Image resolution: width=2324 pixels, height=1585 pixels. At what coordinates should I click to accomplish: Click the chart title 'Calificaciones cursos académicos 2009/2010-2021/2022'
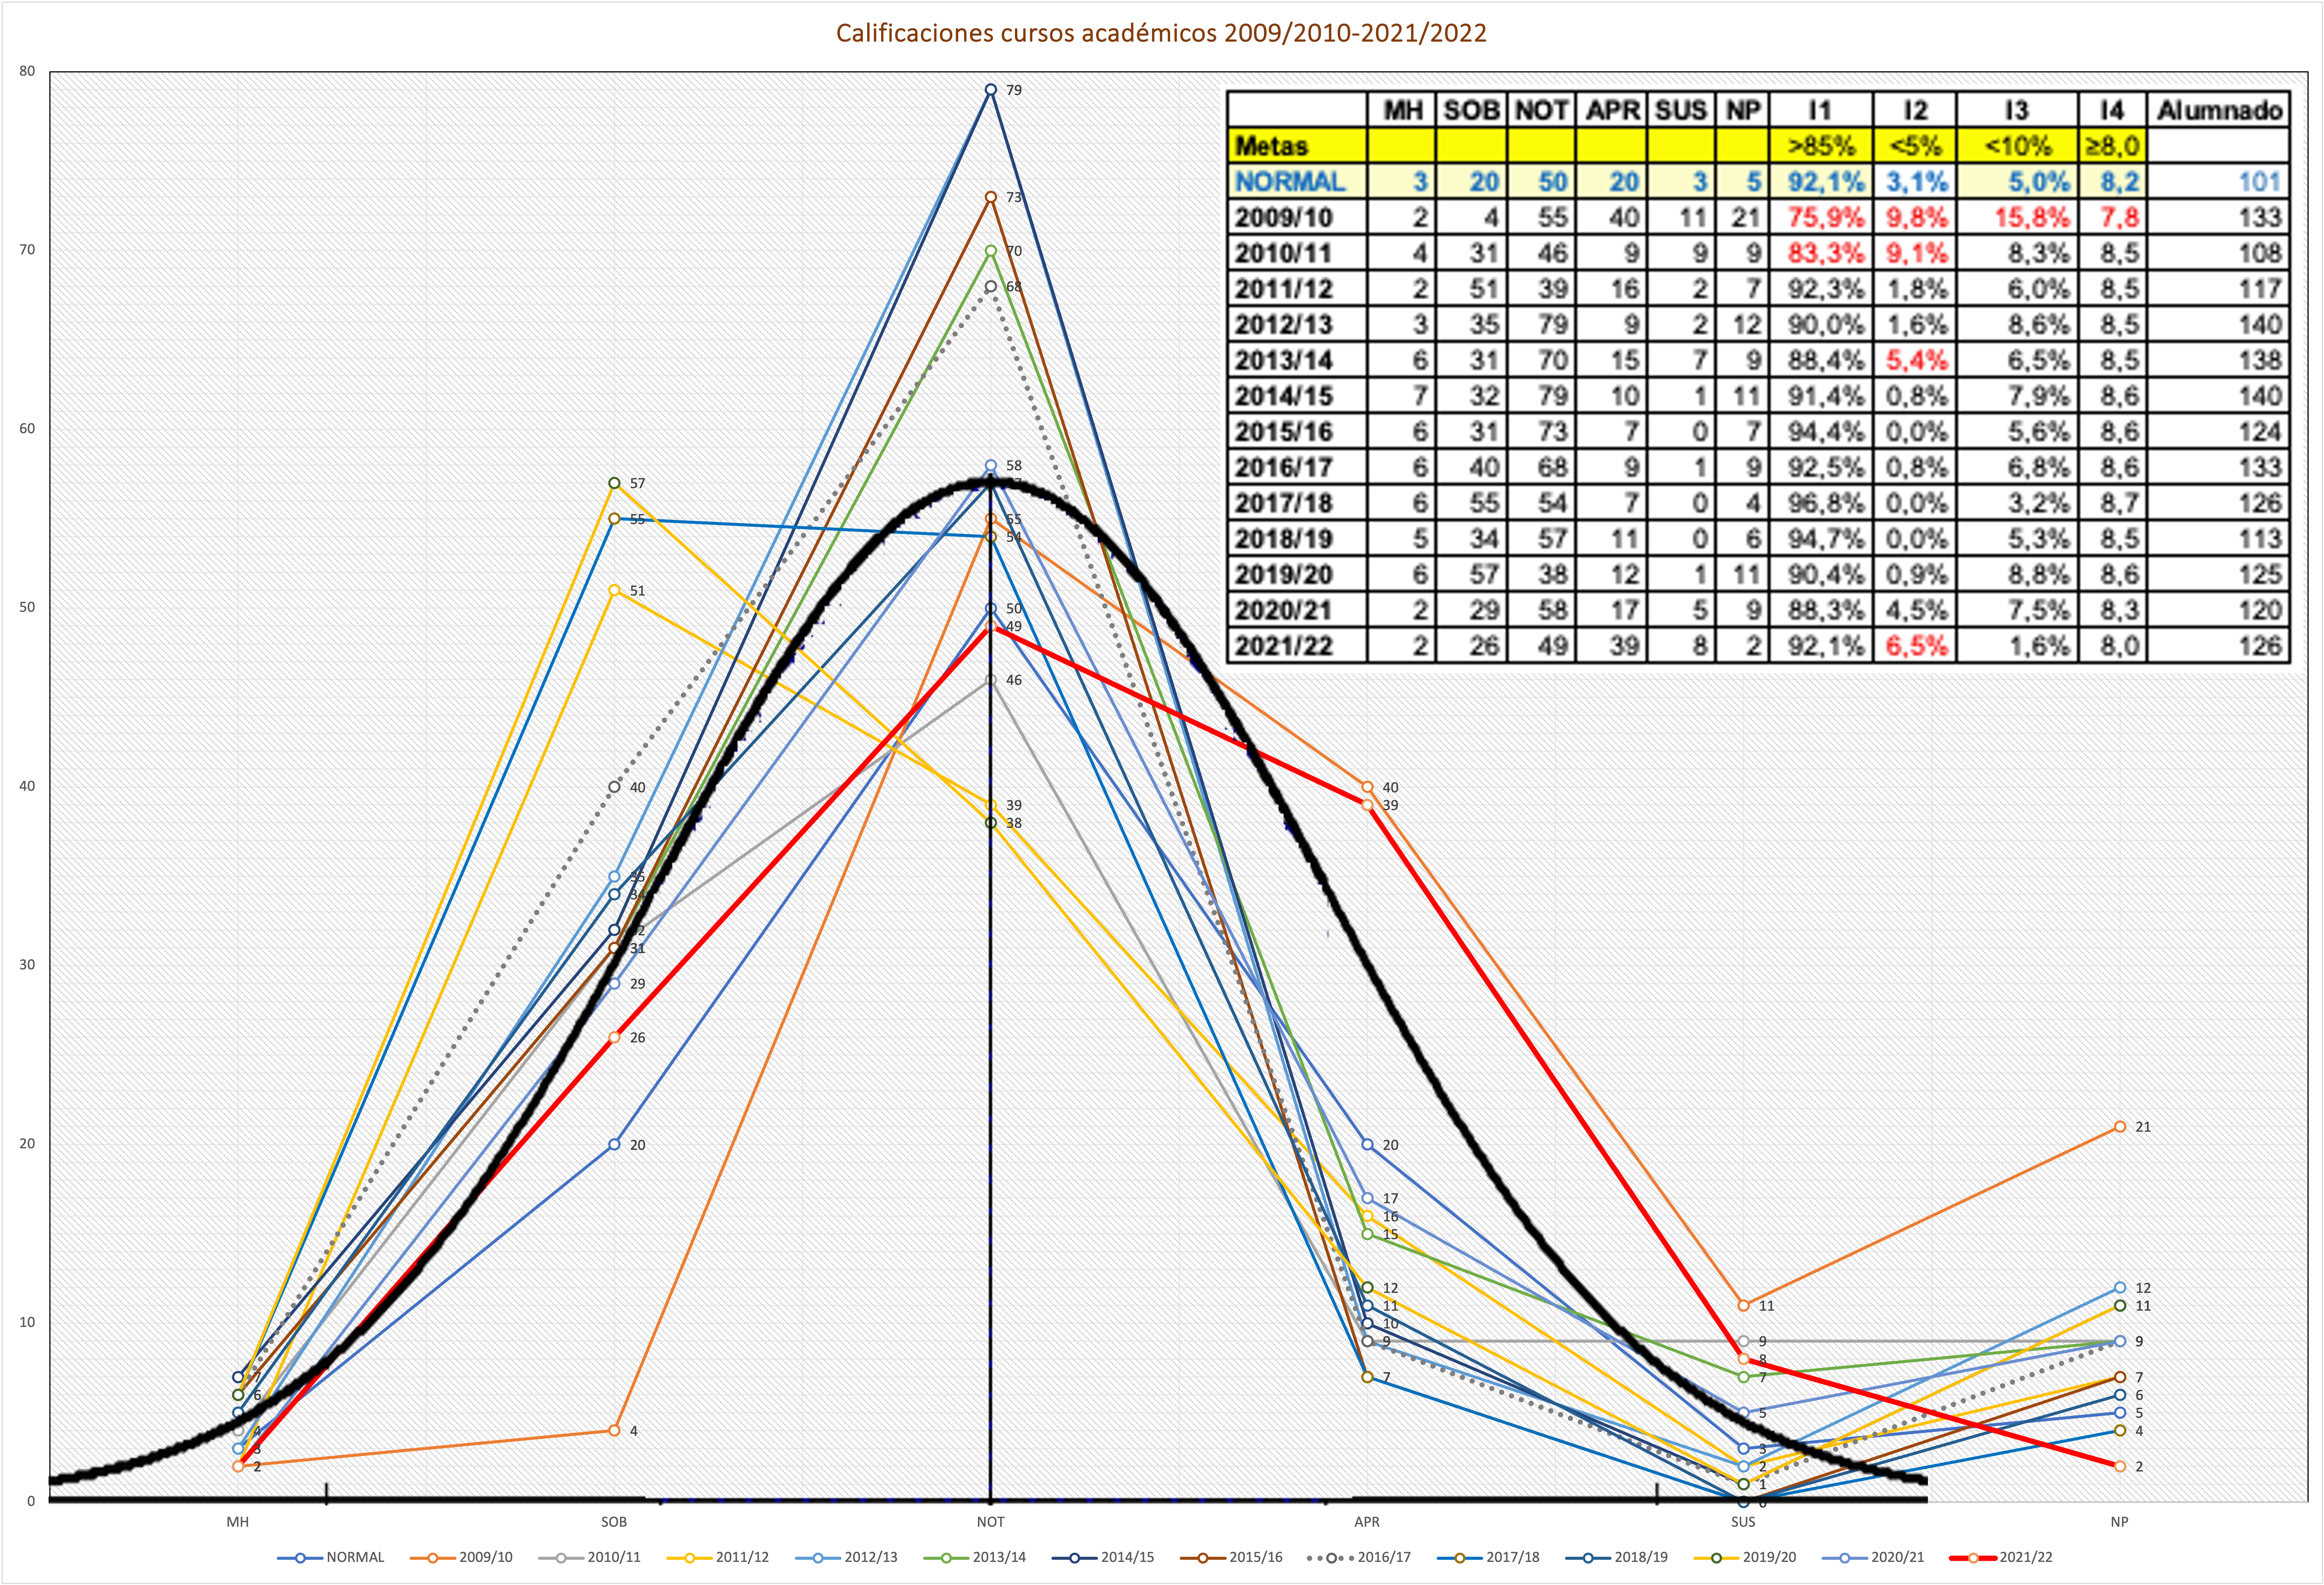(1161, 33)
